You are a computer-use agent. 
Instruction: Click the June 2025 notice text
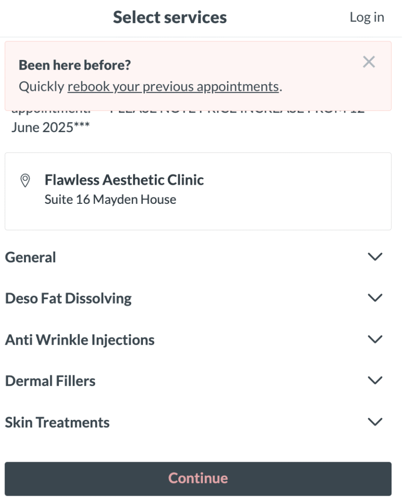pos(51,127)
